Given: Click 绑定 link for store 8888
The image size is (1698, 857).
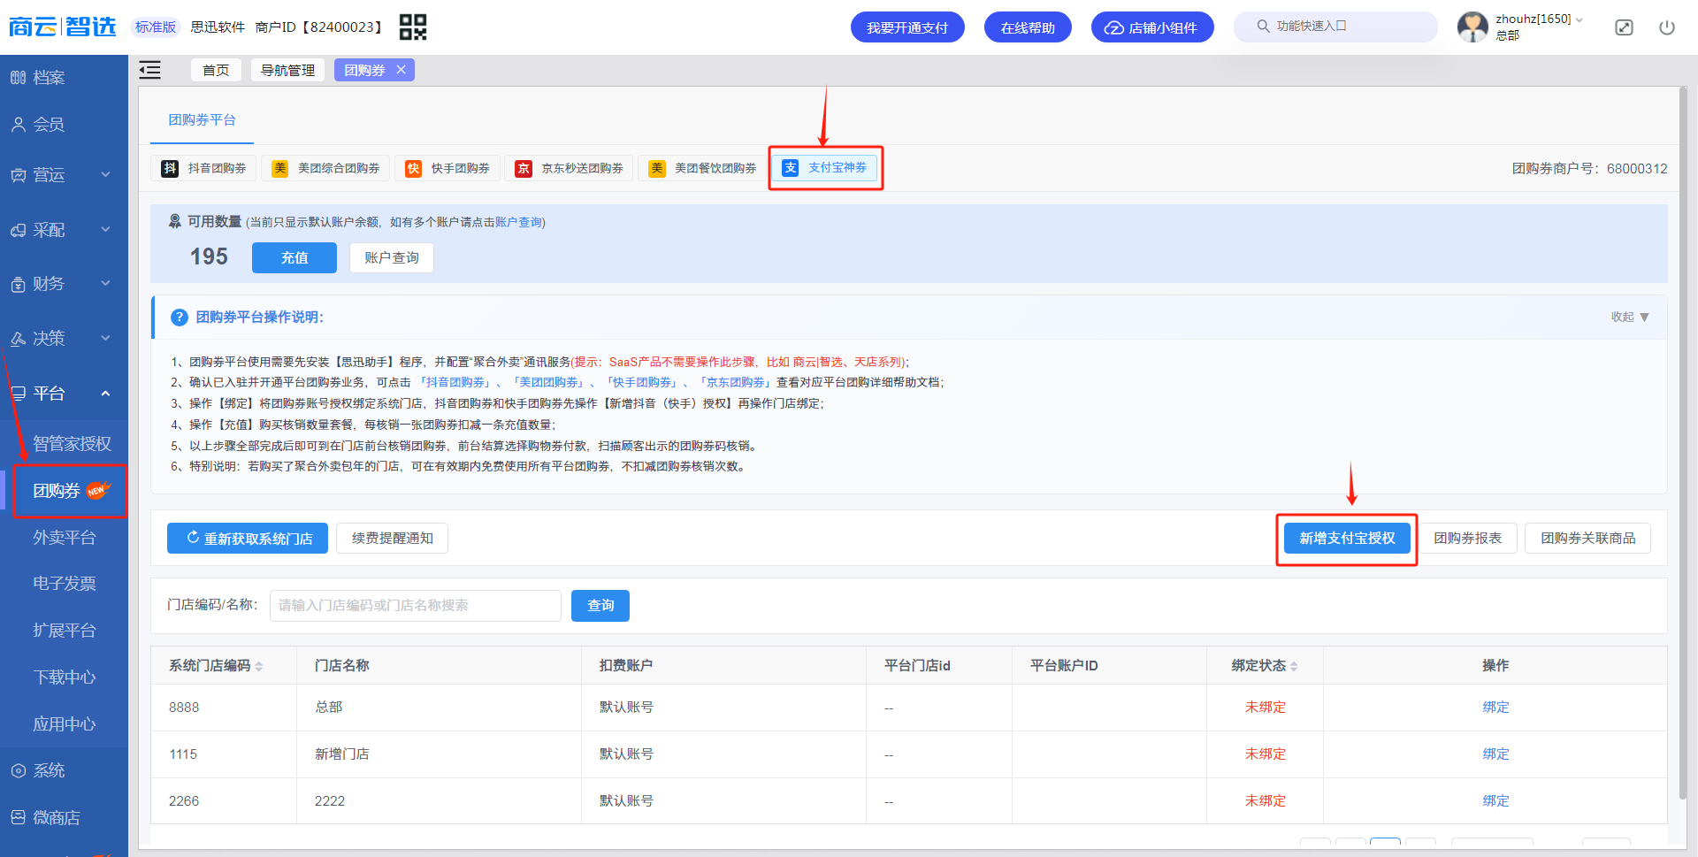Looking at the screenshot, I should click(x=1495, y=708).
